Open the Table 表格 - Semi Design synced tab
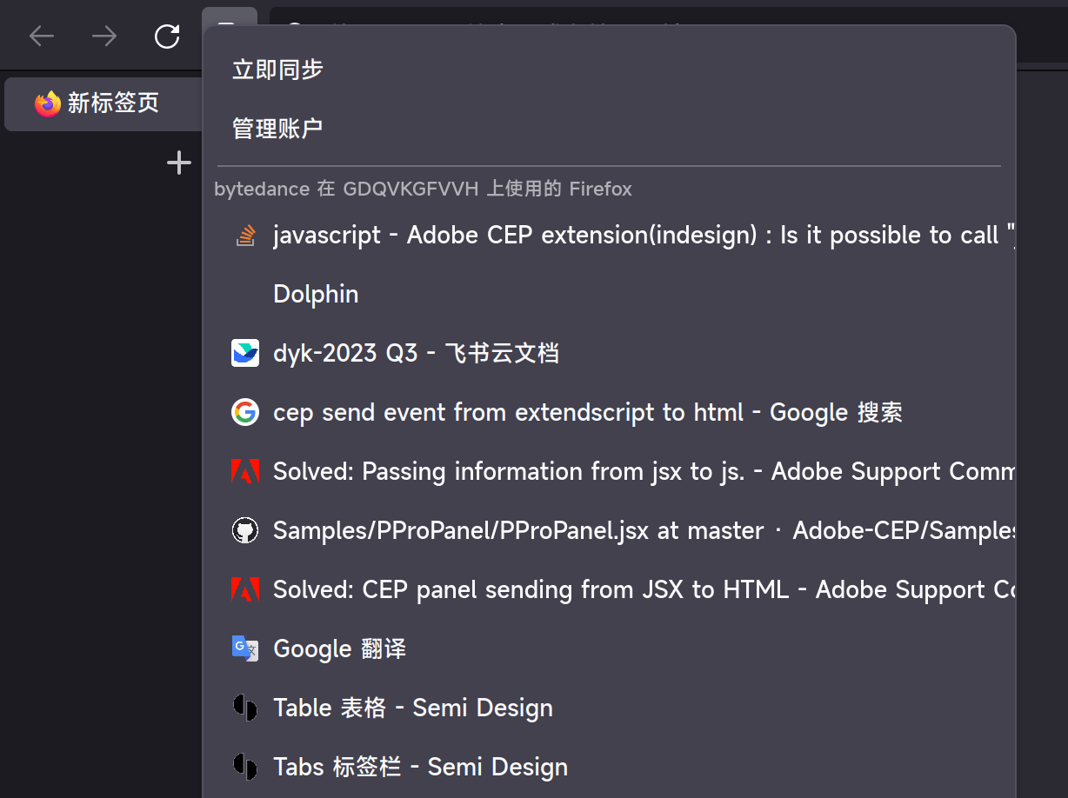Viewport: 1068px width, 798px height. pos(609,708)
